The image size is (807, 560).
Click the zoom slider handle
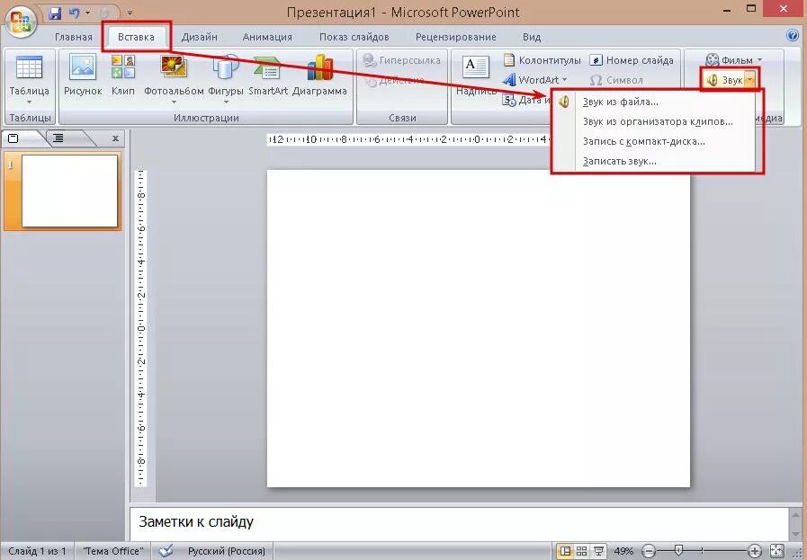coord(678,551)
